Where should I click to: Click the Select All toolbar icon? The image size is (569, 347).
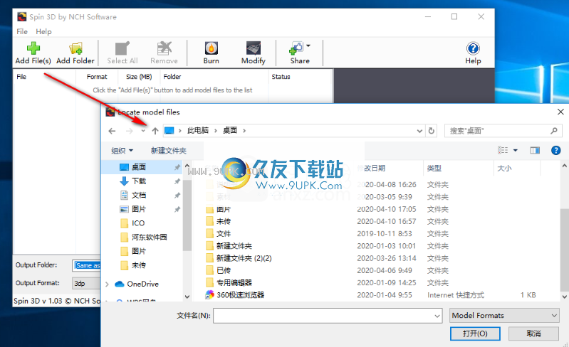click(122, 48)
